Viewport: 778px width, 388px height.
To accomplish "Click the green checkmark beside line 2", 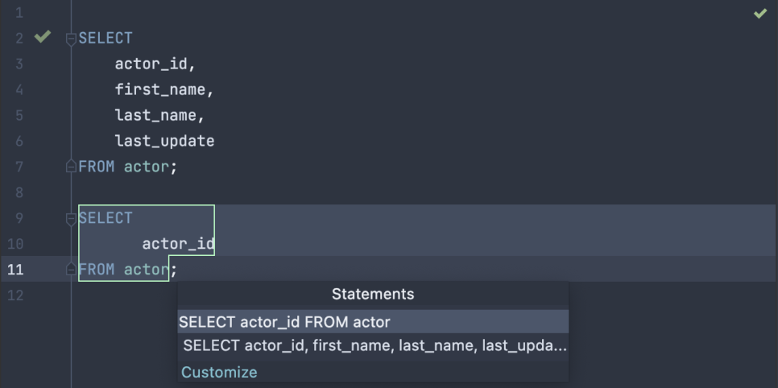I will [43, 36].
